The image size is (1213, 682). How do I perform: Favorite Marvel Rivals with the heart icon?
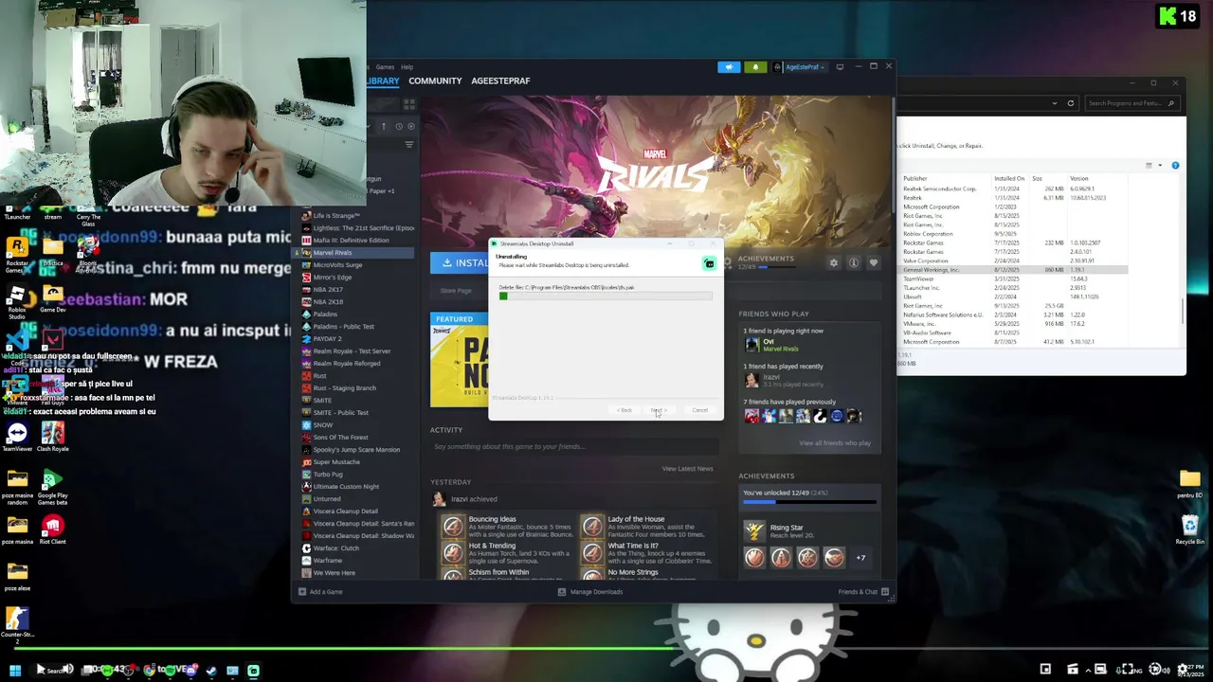[x=874, y=262]
